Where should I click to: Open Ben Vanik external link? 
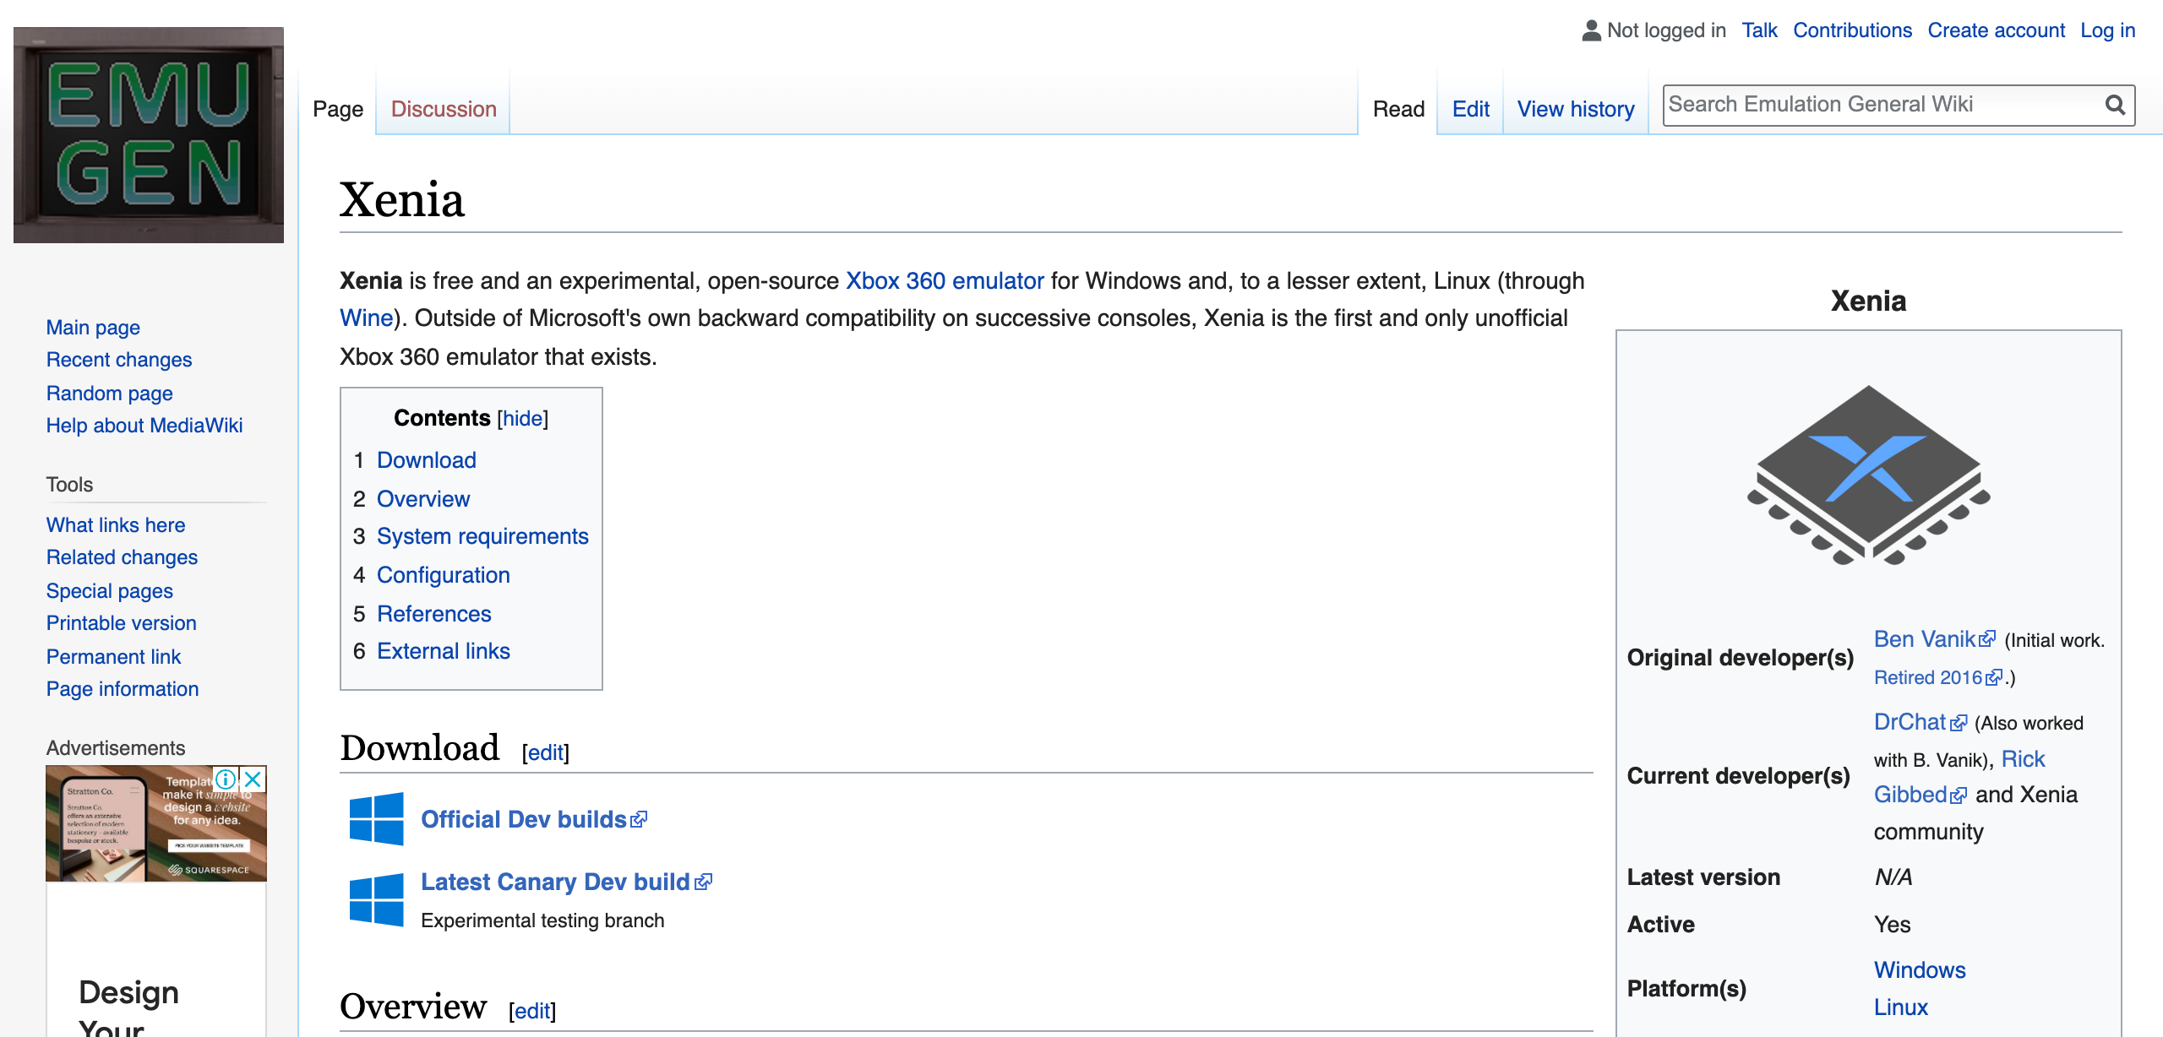click(1934, 639)
